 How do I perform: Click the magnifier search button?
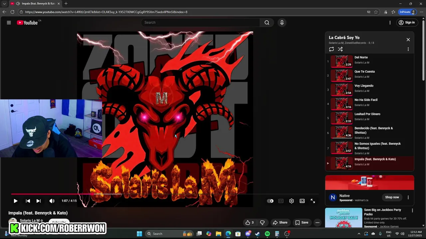pyautogui.click(x=267, y=23)
